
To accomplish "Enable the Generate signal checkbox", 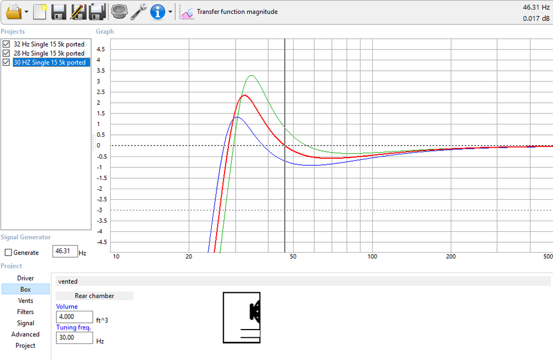I will (8, 253).
